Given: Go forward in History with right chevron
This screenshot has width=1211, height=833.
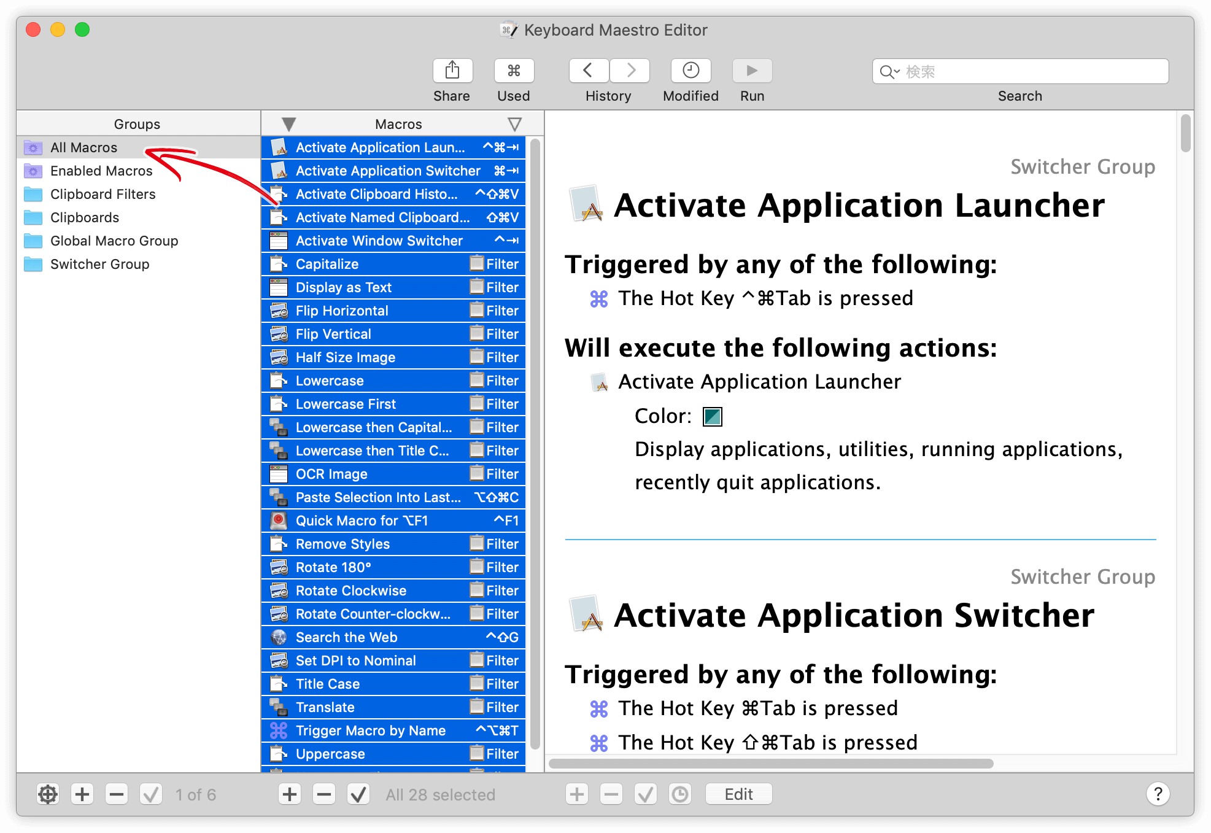Looking at the screenshot, I should tap(630, 71).
